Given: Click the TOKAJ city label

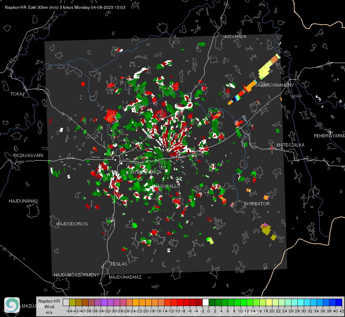Looking at the screenshot, I should click(17, 94).
